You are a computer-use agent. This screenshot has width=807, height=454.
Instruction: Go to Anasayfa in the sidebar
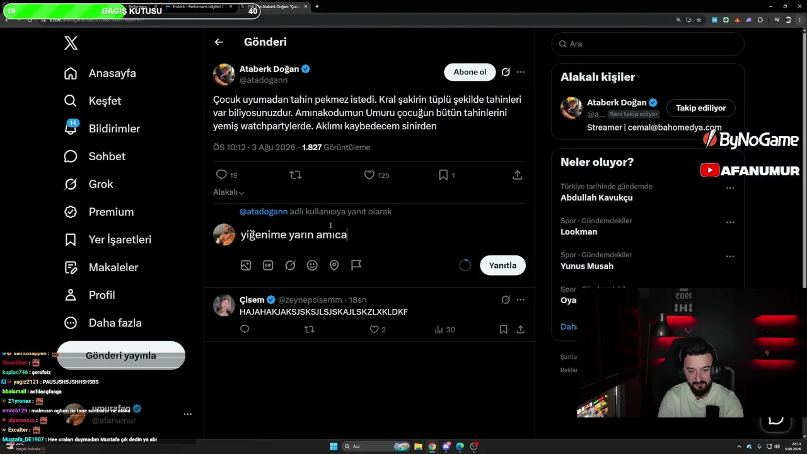click(x=100, y=73)
